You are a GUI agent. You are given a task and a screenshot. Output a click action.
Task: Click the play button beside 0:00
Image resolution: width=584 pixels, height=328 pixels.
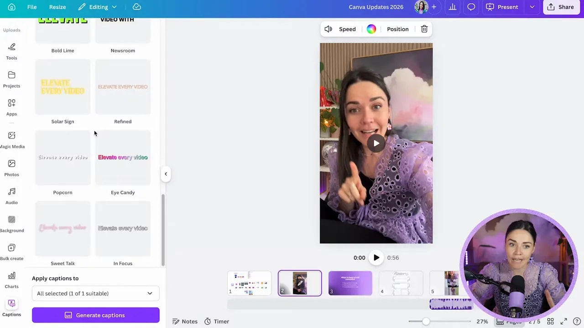(376, 258)
